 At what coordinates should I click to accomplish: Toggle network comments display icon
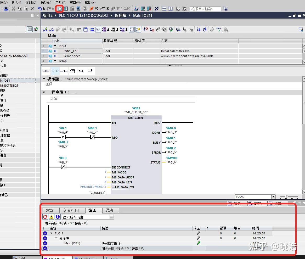[x=98, y=30]
